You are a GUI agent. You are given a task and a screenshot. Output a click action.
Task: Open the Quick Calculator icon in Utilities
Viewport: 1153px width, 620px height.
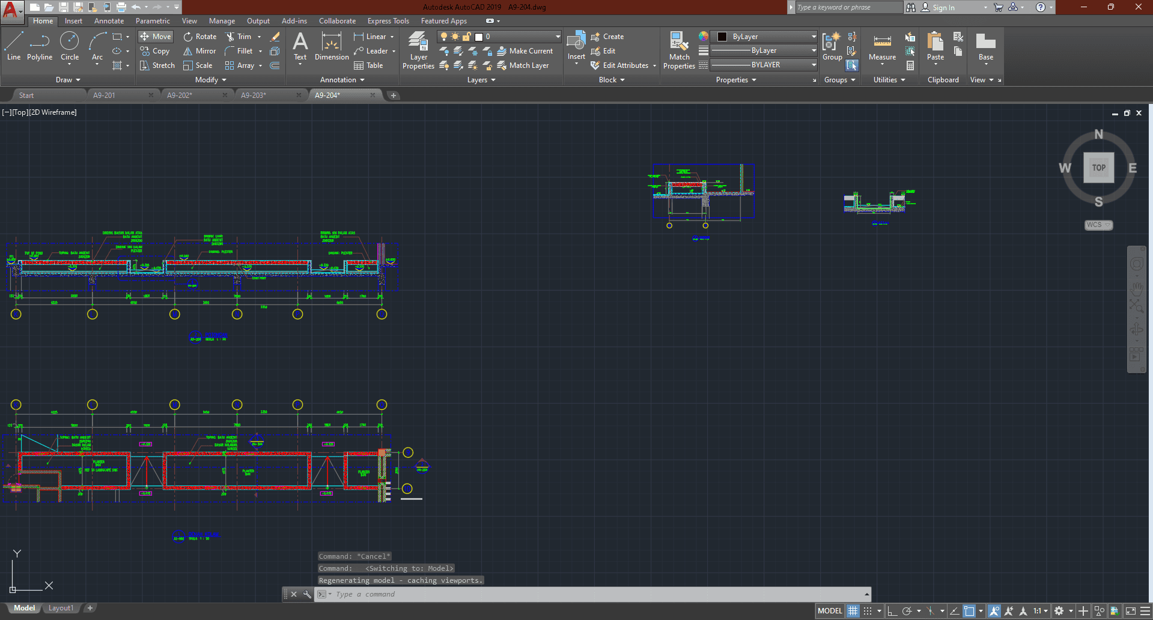tap(910, 65)
